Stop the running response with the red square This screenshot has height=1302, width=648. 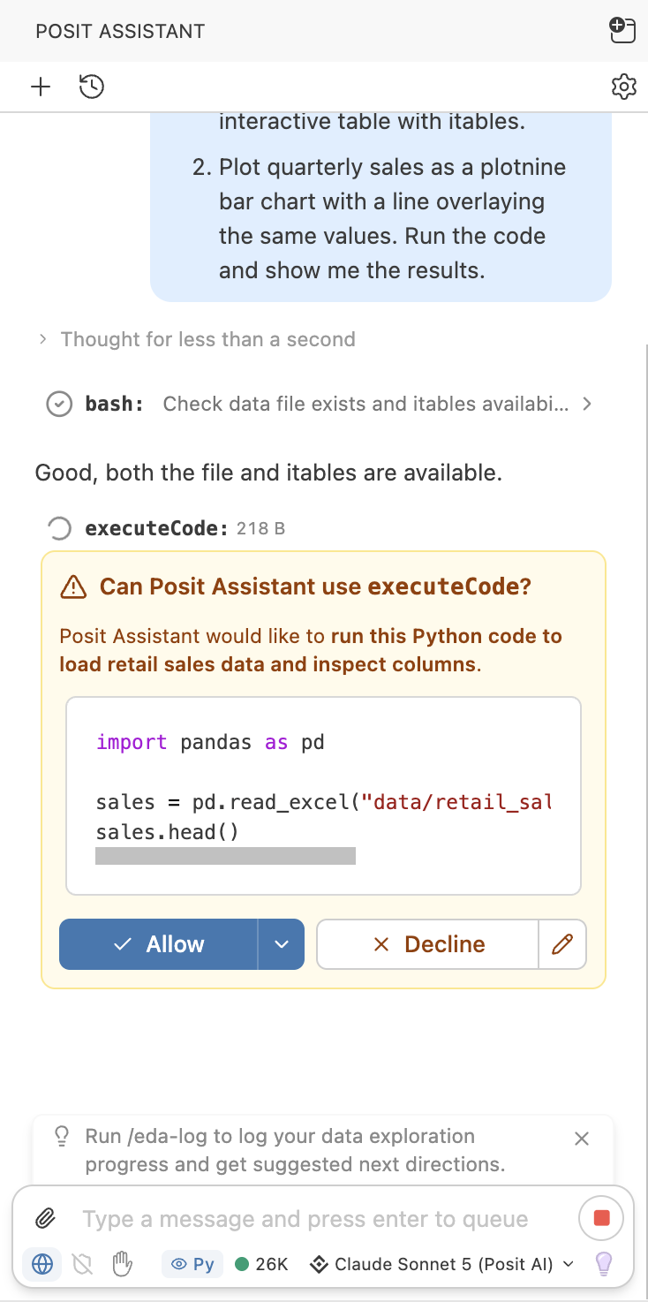601,1219
